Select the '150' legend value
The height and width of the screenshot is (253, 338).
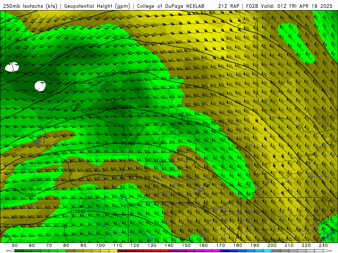tap(186, 245)
